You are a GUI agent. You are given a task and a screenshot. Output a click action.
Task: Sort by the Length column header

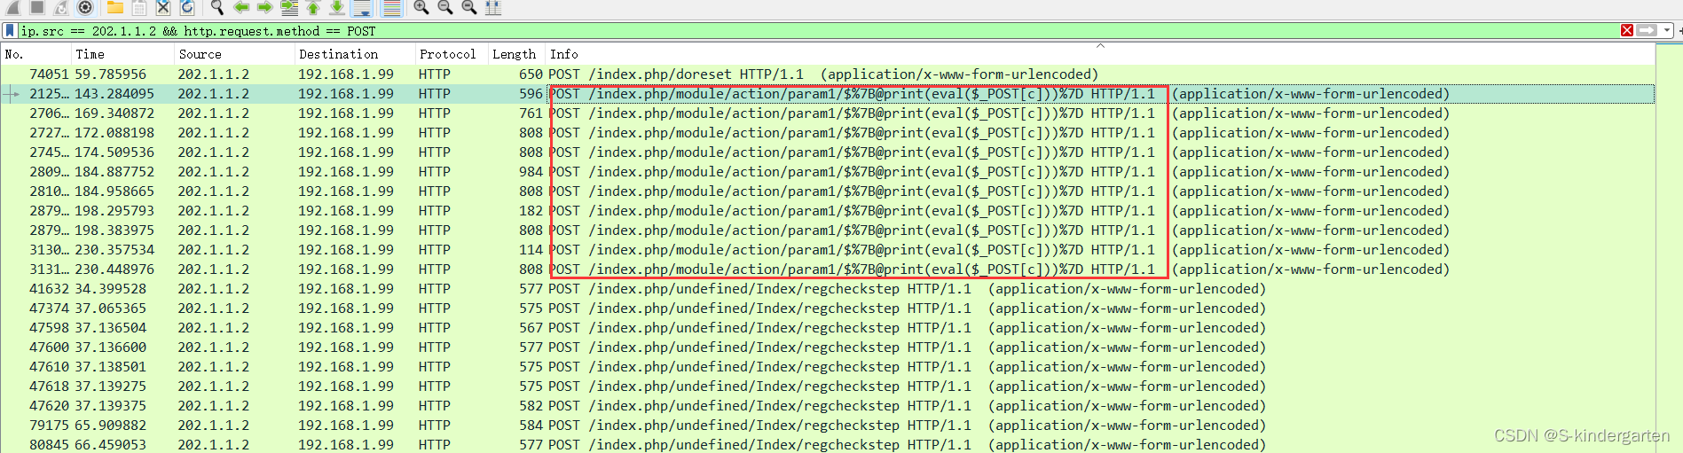pos(515,54)
